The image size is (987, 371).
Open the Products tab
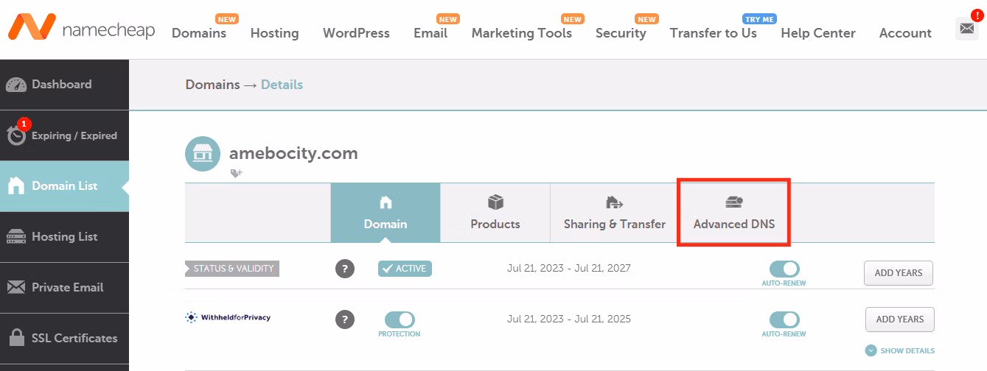(495, 212)
